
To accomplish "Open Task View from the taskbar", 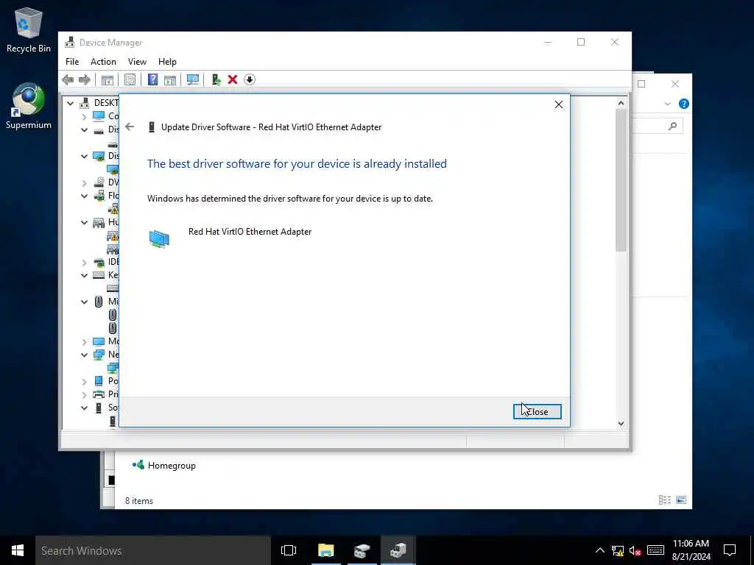I will click(x=289, y=550).
